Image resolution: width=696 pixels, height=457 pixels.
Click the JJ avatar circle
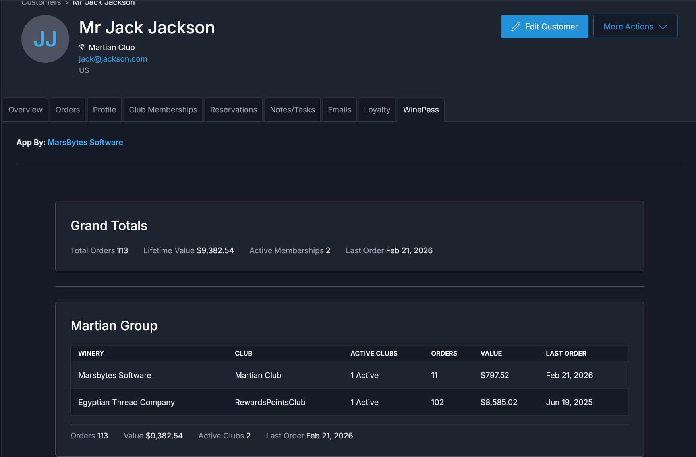coord(45,39)
